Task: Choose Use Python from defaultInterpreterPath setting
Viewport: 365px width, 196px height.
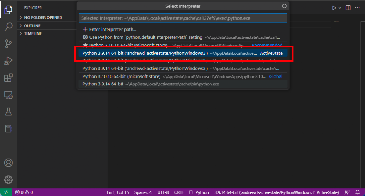Action: (x=183, y=37)
